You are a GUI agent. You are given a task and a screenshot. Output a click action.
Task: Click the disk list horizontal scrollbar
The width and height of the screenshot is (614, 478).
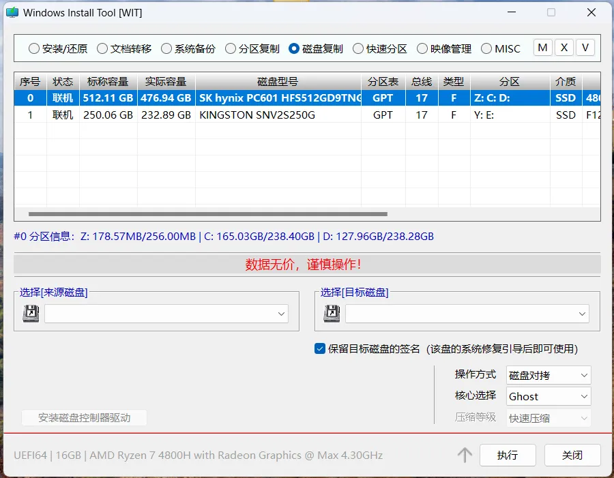(208, 214)
